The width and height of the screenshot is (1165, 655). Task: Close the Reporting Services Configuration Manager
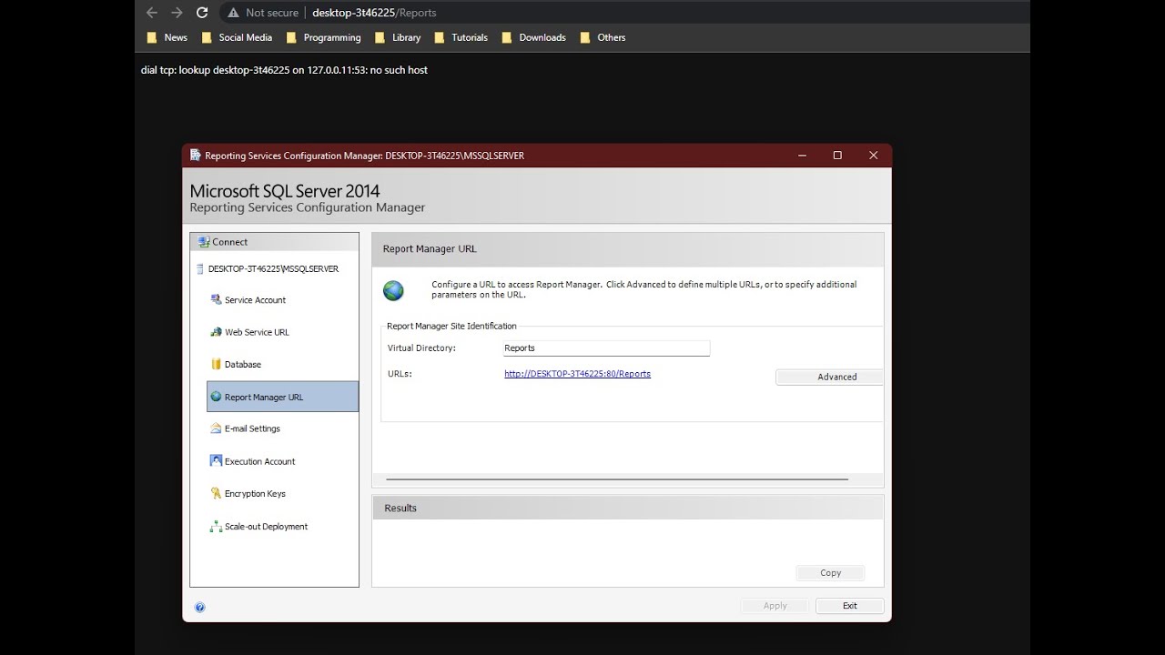tap(873, 156)
